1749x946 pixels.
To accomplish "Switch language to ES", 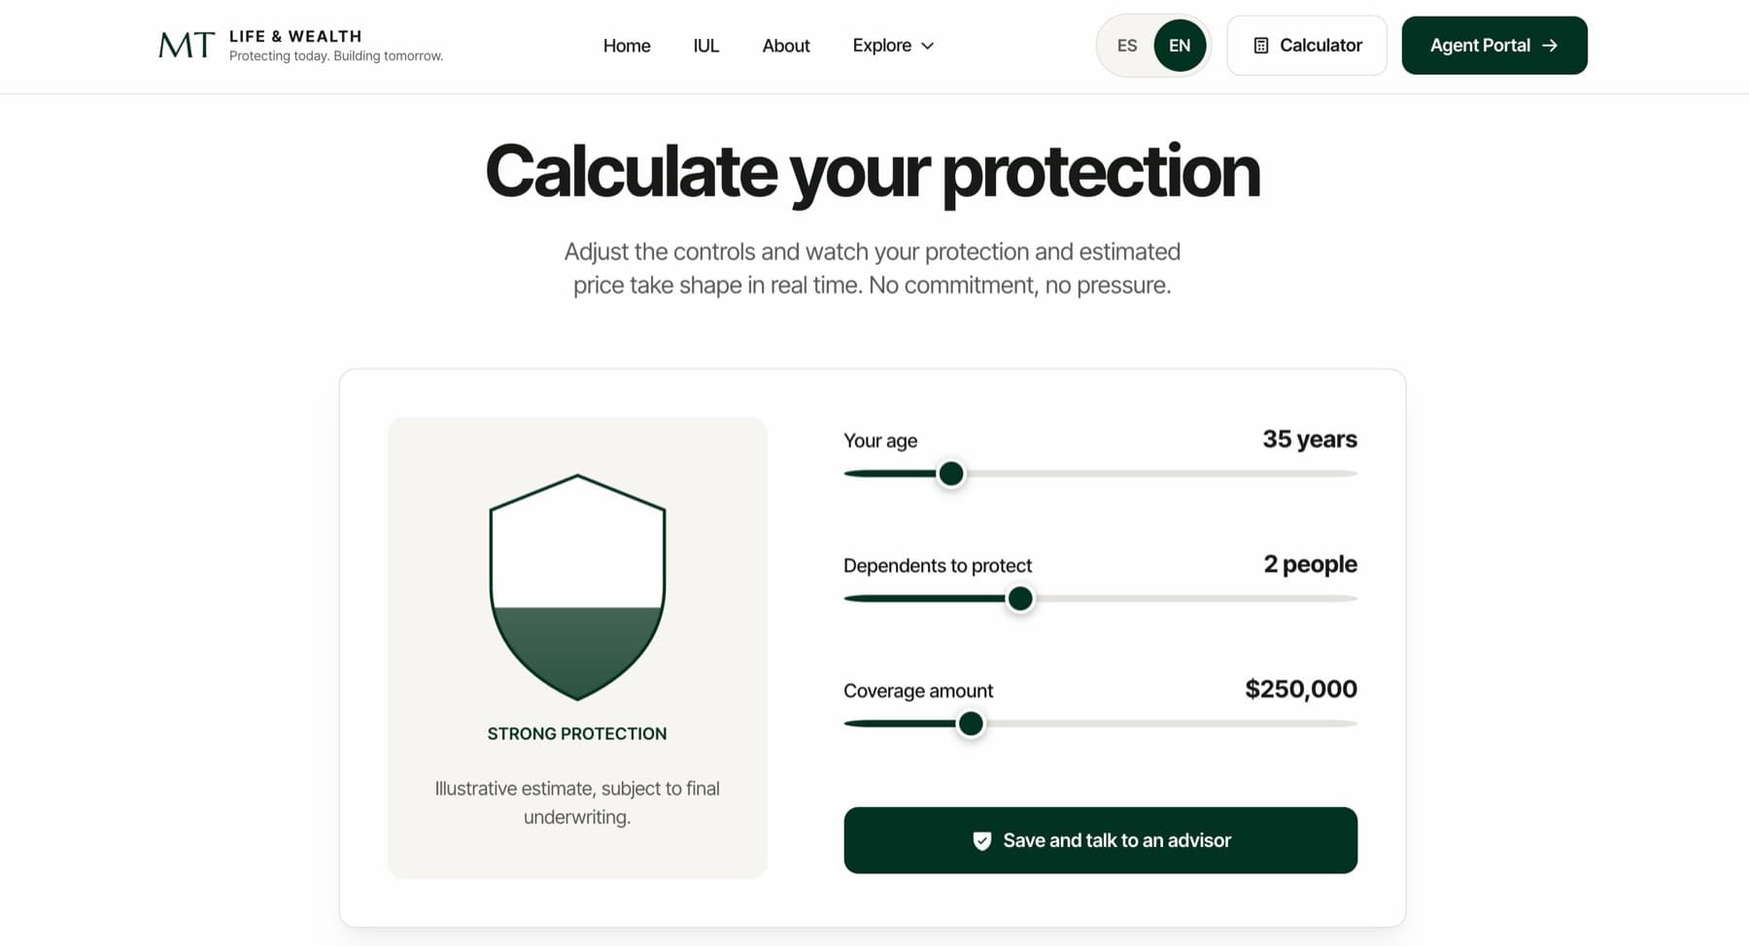I will (1126, 46).
